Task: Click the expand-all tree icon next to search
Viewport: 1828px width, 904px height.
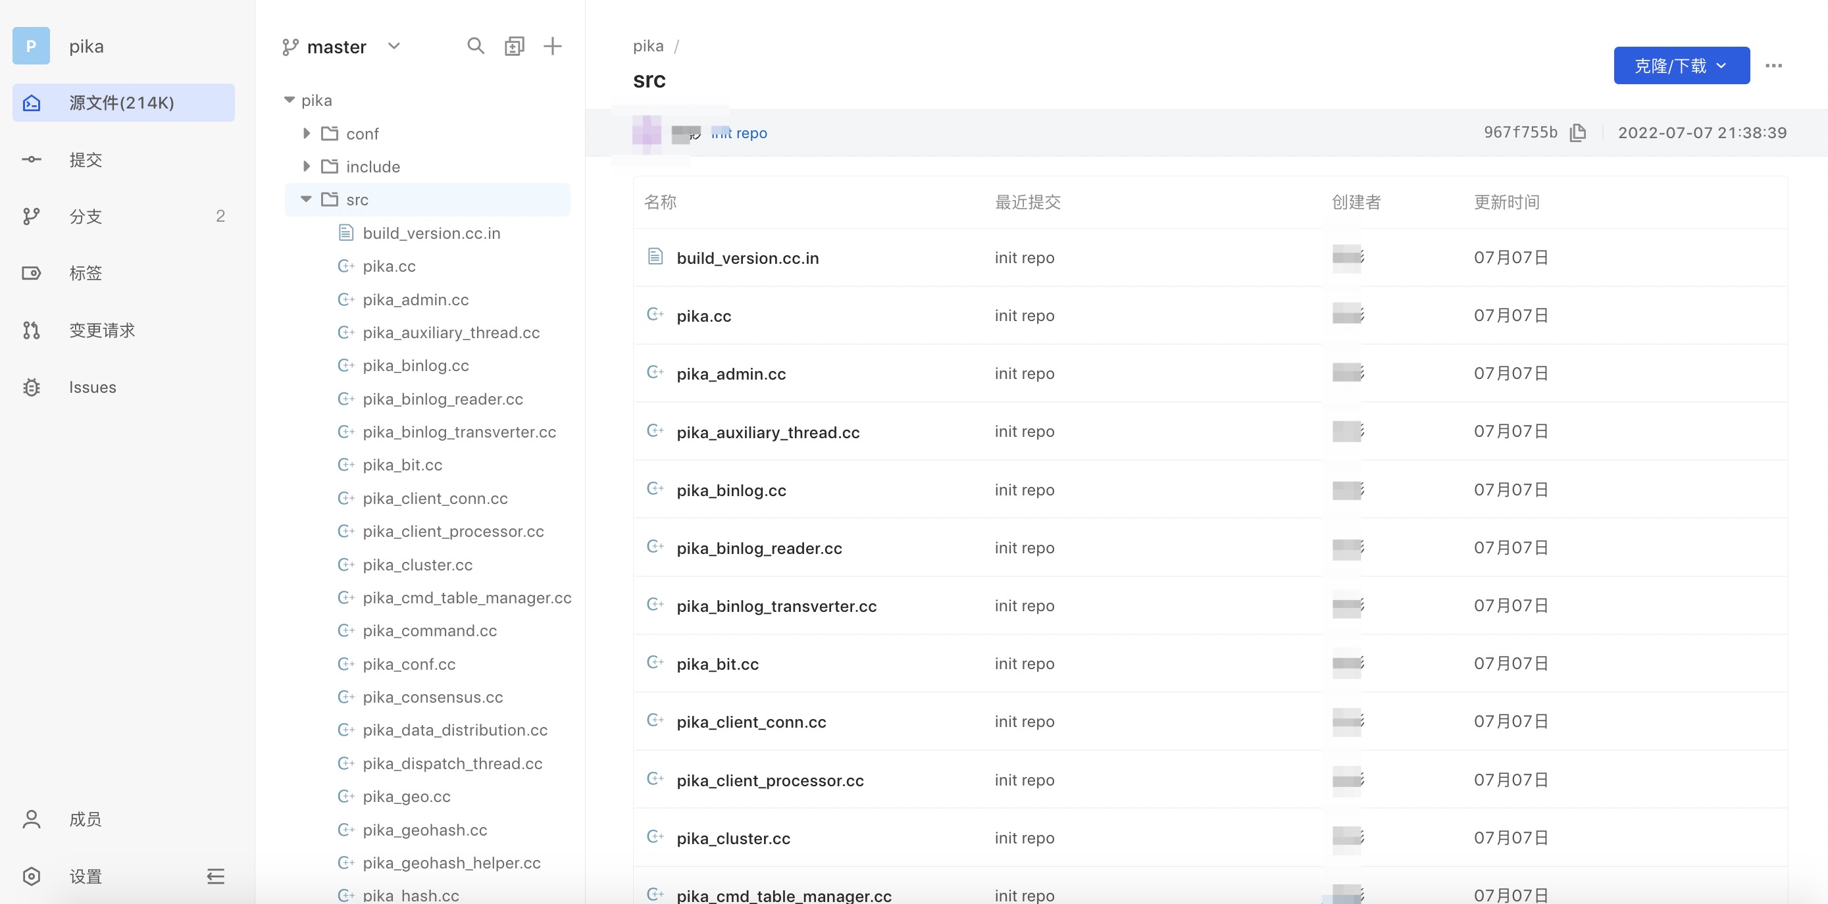Action: pyautogui.click(x=515, y=46)
